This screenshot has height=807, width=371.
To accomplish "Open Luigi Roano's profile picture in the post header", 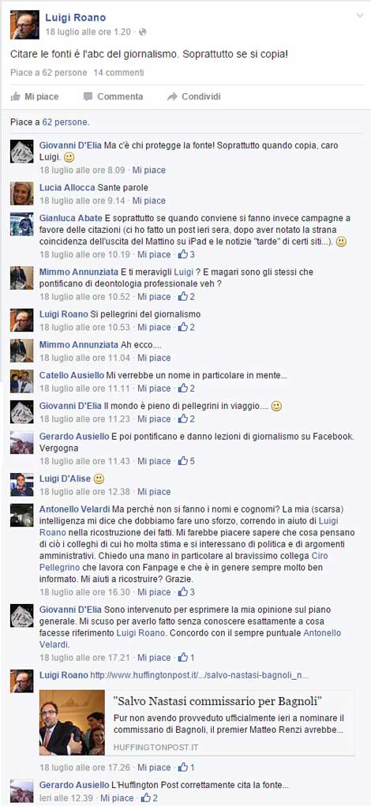I will [x=24, y=24].
